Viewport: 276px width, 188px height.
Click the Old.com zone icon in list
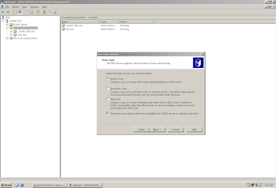pyautogui.click(x=63, y=29)
